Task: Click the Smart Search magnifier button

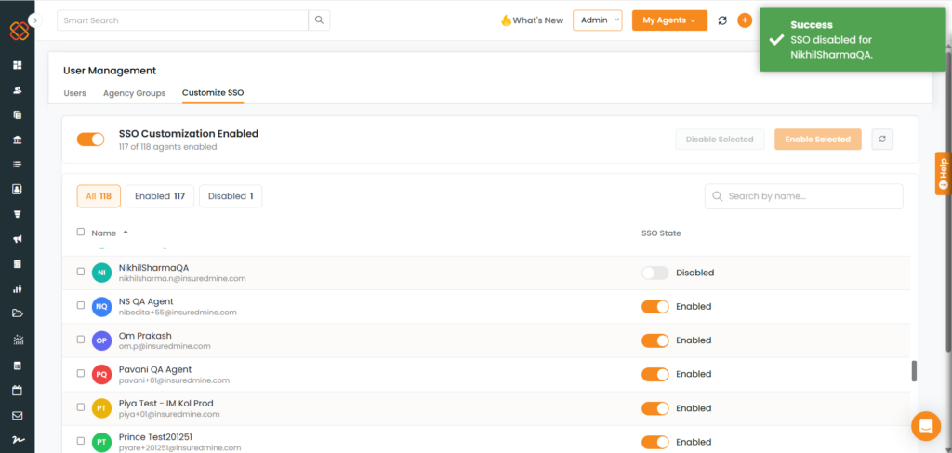Action: tap(320, 20)
